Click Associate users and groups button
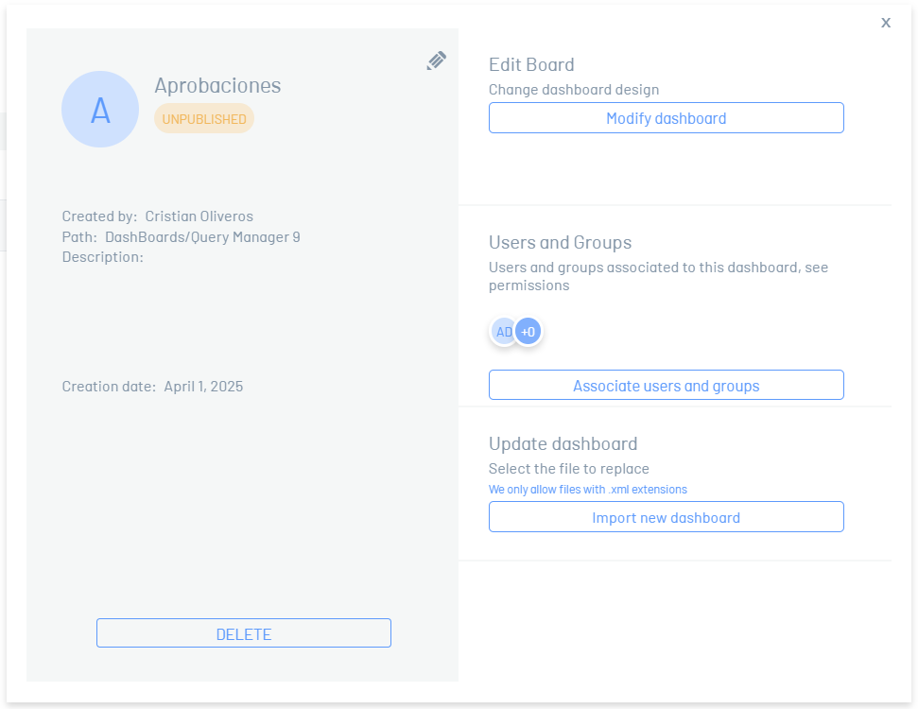 [667, 386]
